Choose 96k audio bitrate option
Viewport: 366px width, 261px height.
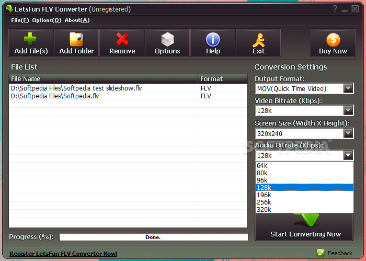point(304,180)
